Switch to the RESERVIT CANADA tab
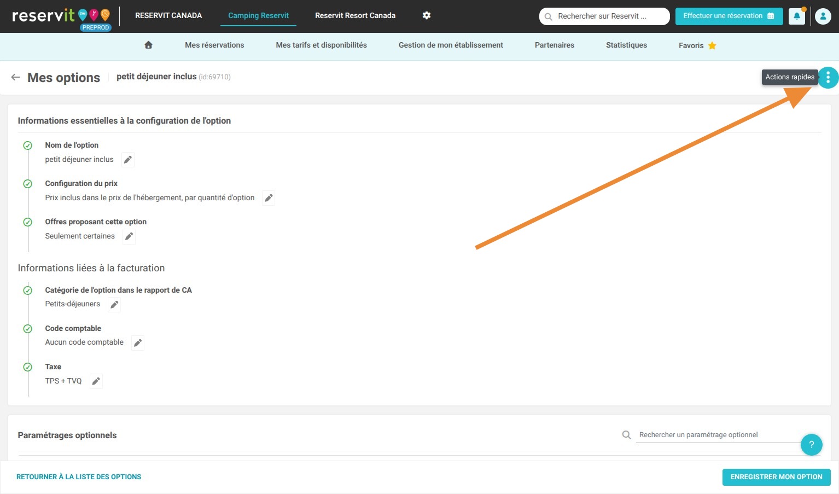This screenshot has height=494, width=839. click(x=168, y=15)
